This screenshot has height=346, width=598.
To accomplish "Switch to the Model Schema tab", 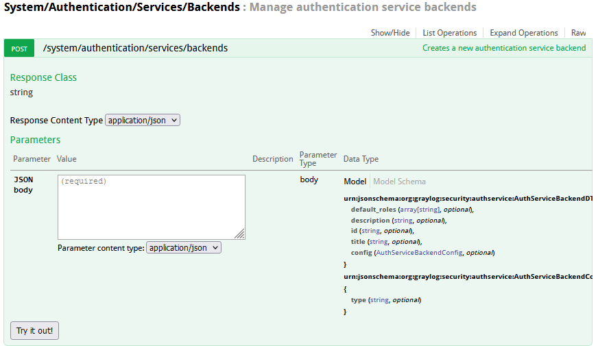I will point(399,182).
